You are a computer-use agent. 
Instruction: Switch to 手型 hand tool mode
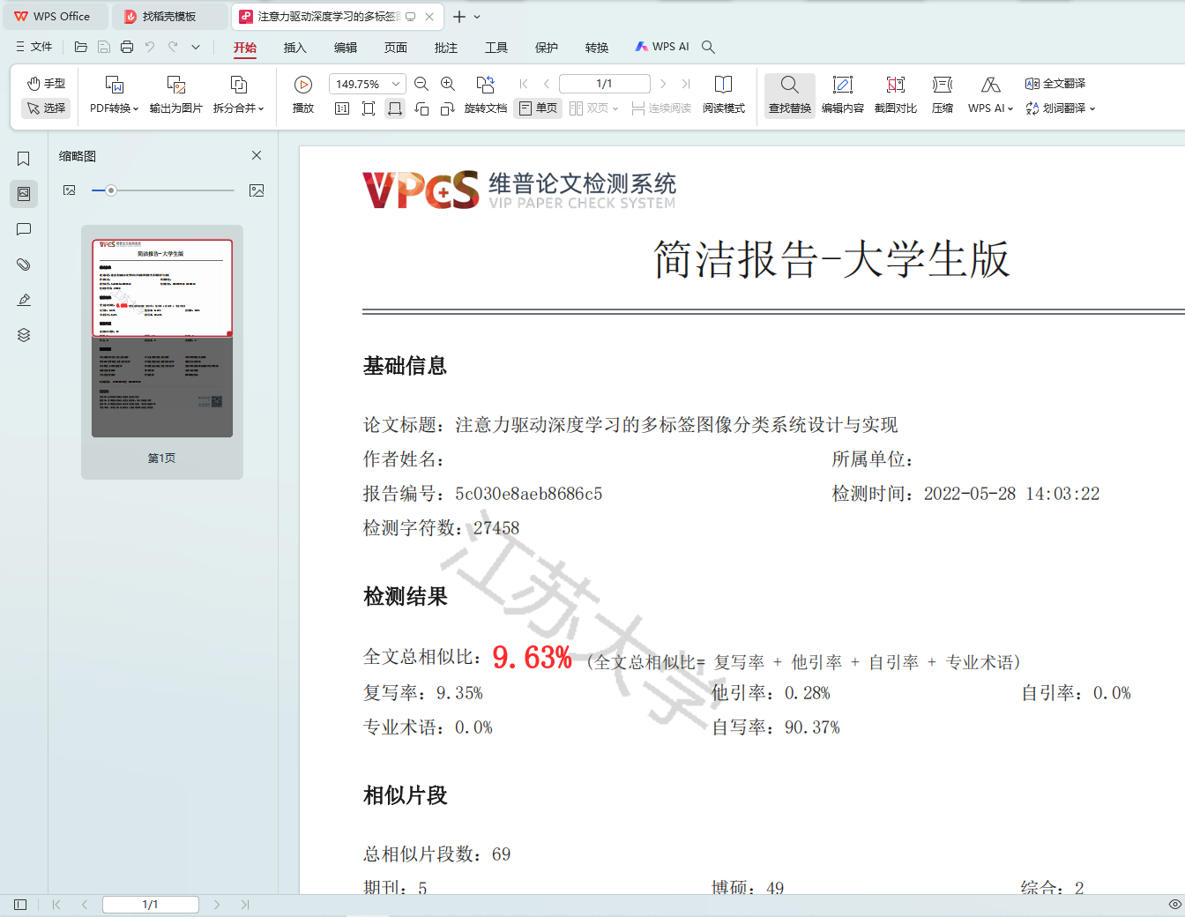[x=46, y=84]
